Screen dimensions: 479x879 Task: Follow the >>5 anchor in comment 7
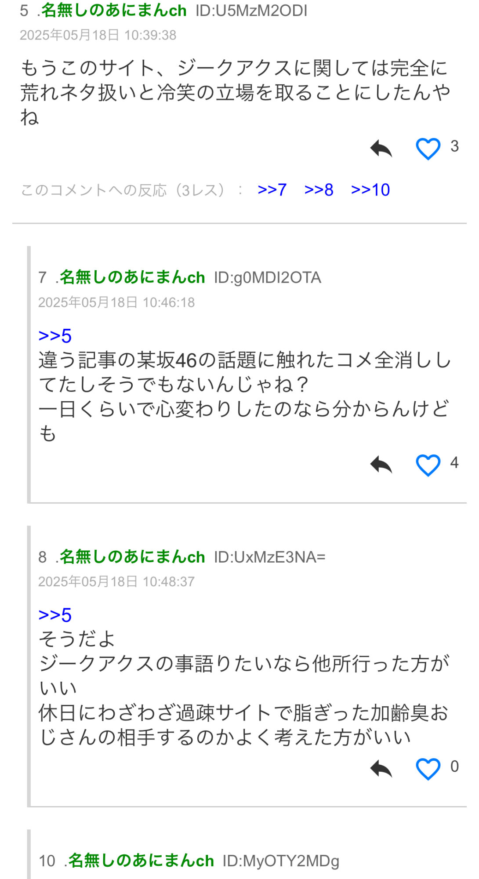[55, 336]
